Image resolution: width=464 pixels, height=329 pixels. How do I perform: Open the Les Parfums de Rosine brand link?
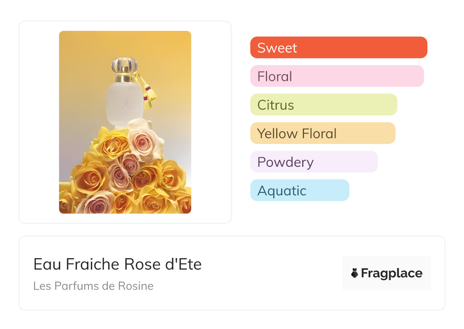pyautogui.click(x=93, y=286)
